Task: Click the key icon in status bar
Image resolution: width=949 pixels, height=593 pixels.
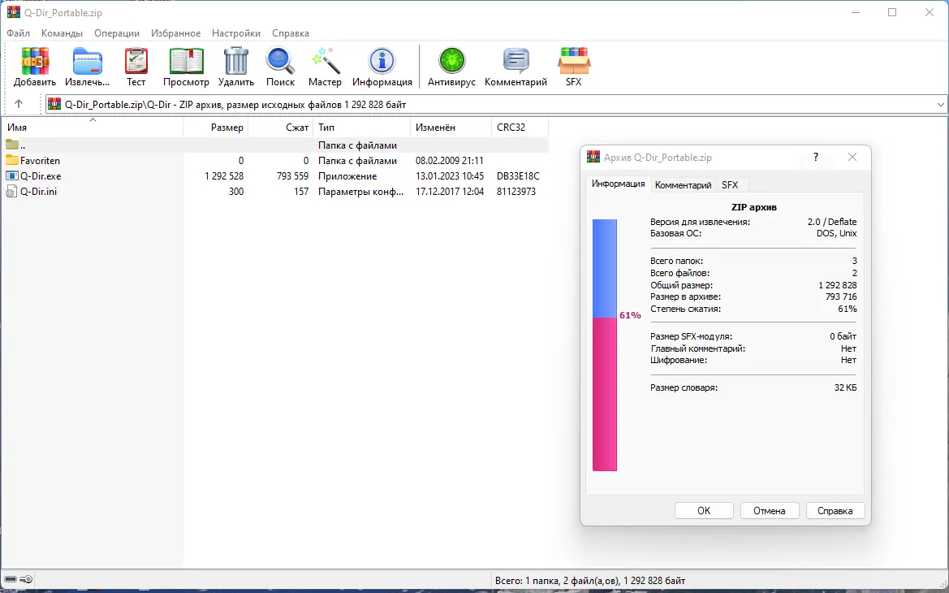Action: (x=26, y=579)
